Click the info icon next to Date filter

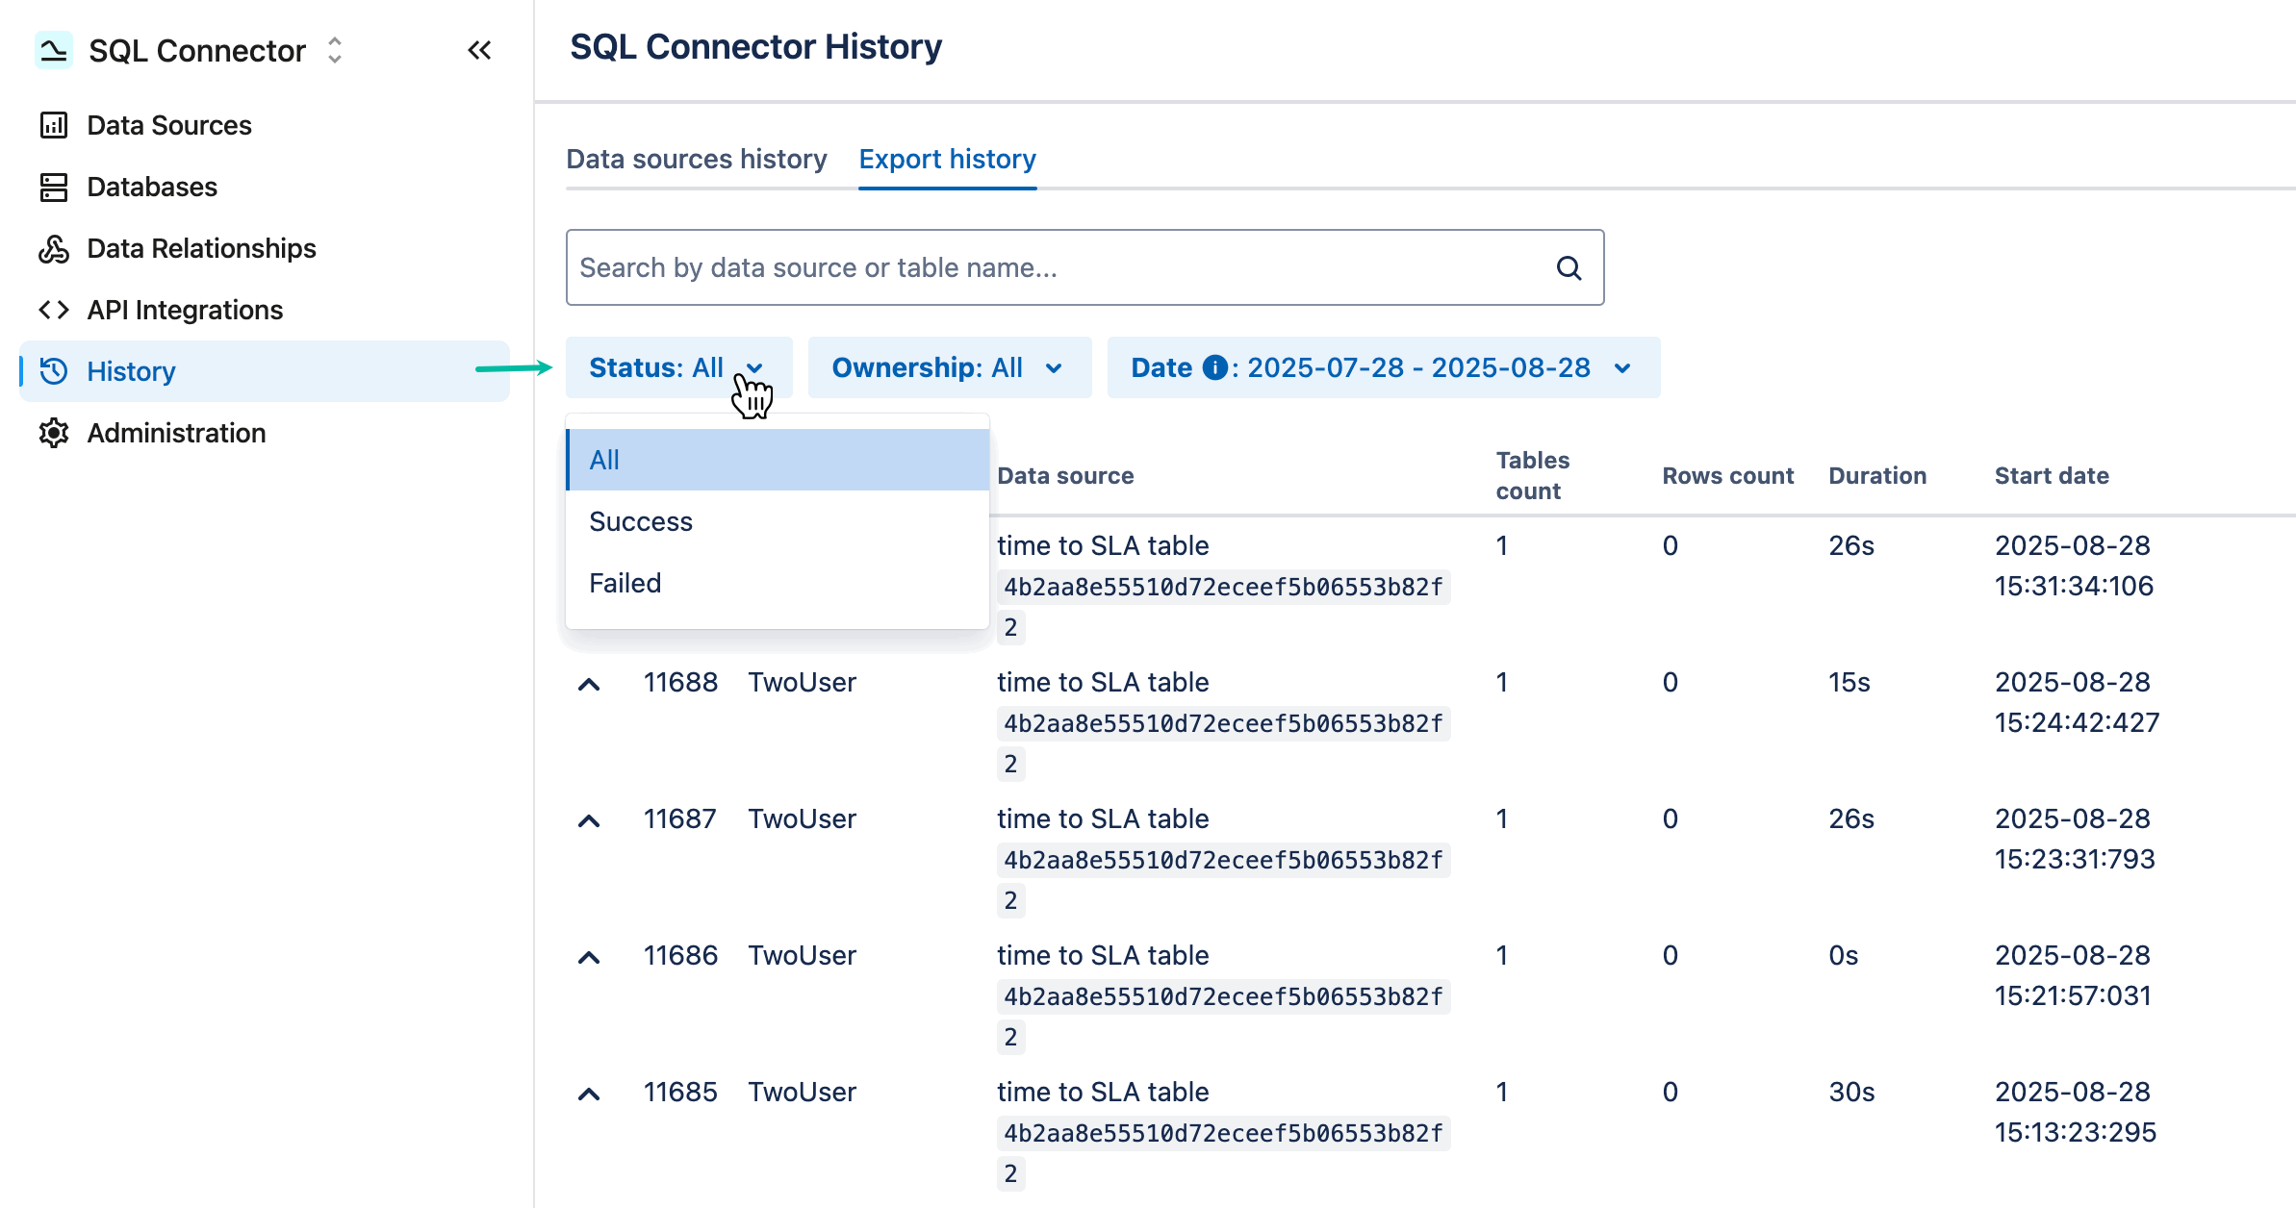1213,367
